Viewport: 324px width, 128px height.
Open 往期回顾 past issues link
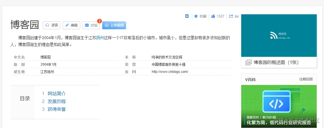(x=306, y=79)
